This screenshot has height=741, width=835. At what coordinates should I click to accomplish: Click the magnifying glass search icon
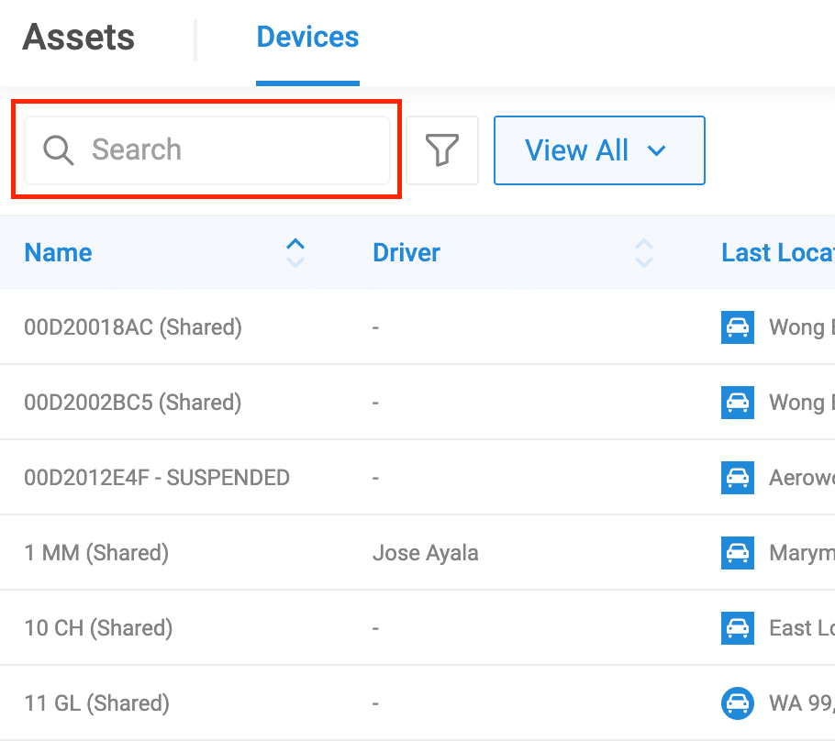coord(58,149)
